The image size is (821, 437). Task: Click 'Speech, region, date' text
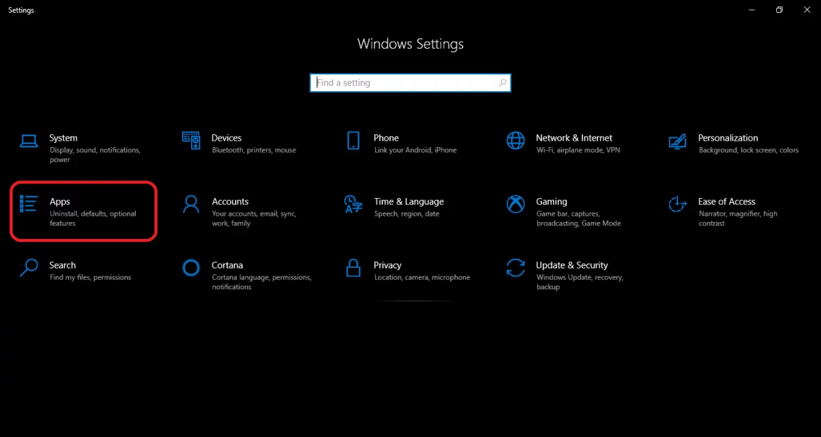(x=407, y=214)
